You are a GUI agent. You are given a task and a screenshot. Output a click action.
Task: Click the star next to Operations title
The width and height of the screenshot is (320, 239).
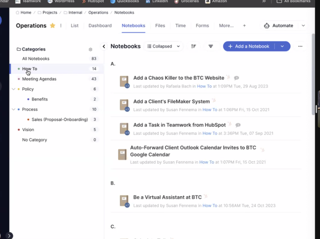click(x=52, y=25)
